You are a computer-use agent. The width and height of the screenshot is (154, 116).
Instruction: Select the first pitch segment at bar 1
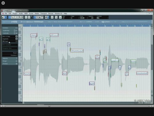[27, 74]
